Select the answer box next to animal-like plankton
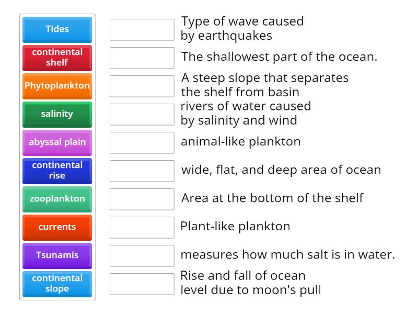The width and height of the screenshot is (418, 314). point(142,141)
